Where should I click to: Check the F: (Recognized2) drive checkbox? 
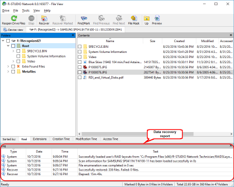(8, 41)
